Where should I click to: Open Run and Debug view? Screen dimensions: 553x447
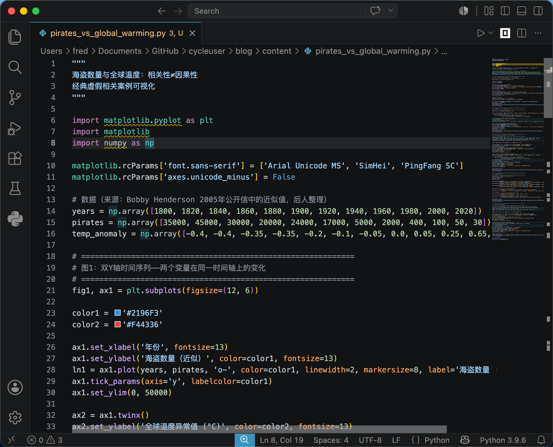click(15, 128)
